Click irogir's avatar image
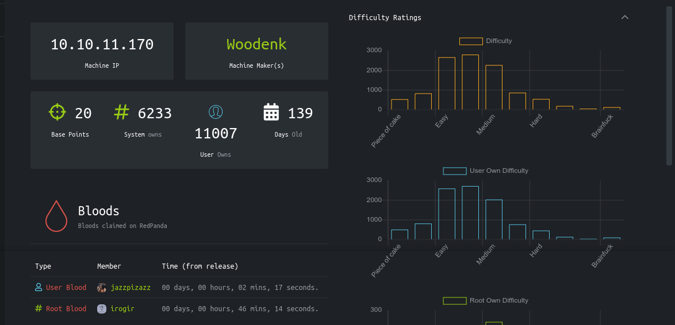Viewport: 675px width, 325px height. (102, 308)
